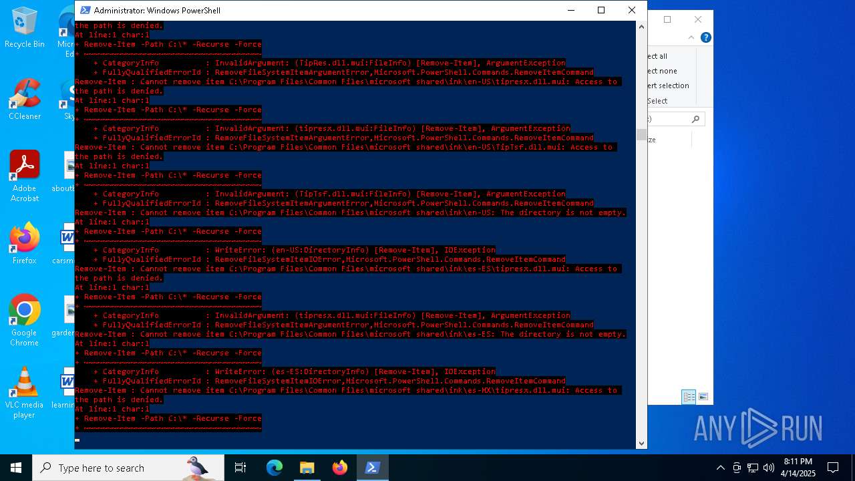
Task: Click Invert selection in Explorer ribbon
Action: tap(669, 86)
